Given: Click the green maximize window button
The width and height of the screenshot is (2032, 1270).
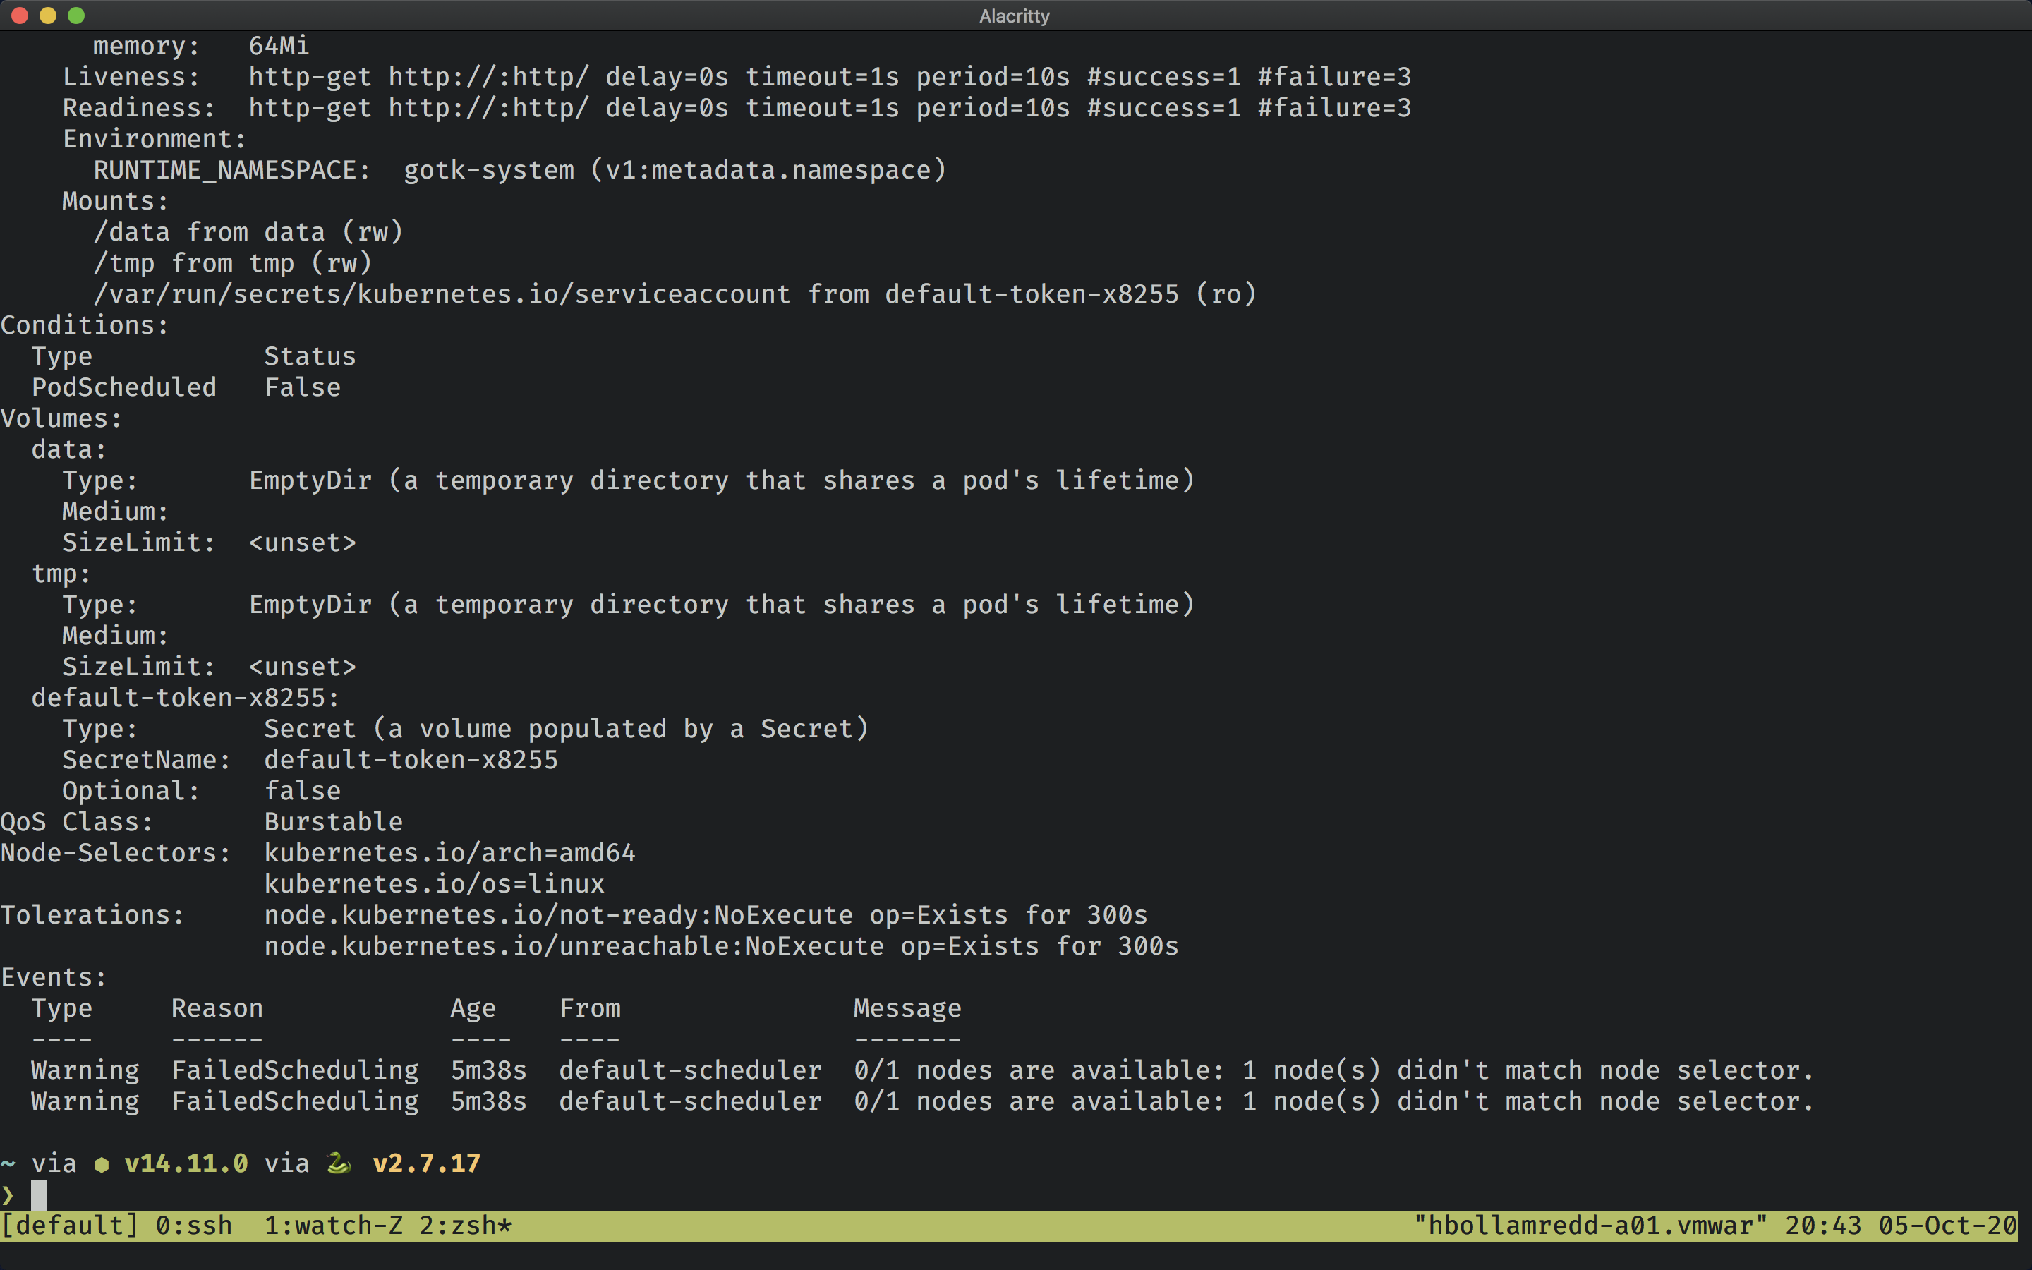Looking at the screenshot, I should [x=77, y=15].
